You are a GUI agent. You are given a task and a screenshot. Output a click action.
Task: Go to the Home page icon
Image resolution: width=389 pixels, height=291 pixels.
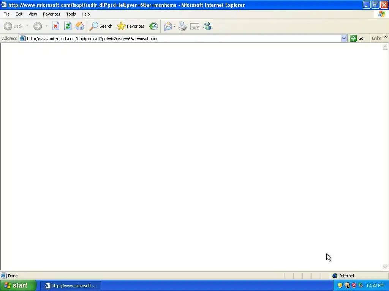tap(80, 26)
